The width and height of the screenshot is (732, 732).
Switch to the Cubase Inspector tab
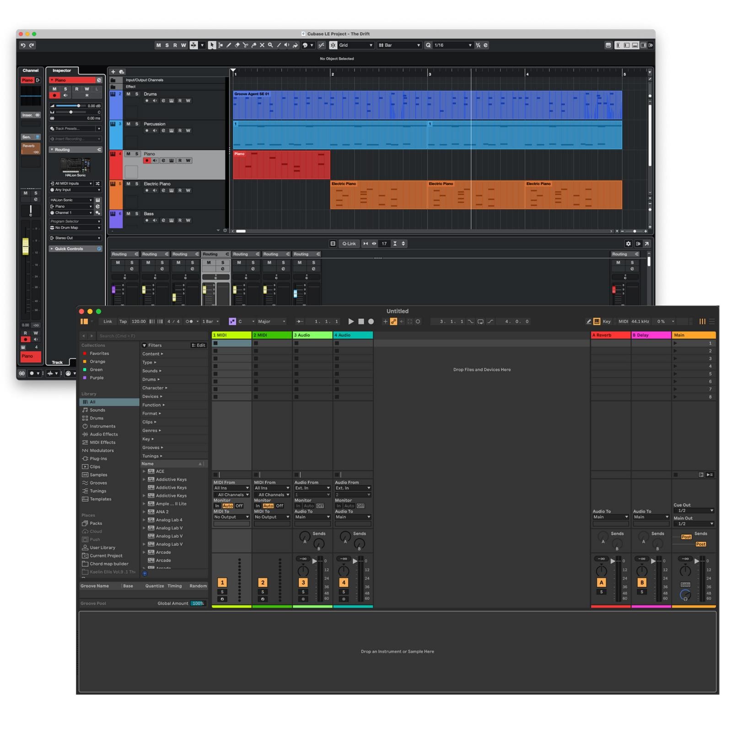pyautogui.click(x=62, y=70)
